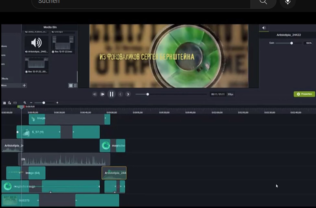Click the Gain 100% value field

tap(308, 43)
